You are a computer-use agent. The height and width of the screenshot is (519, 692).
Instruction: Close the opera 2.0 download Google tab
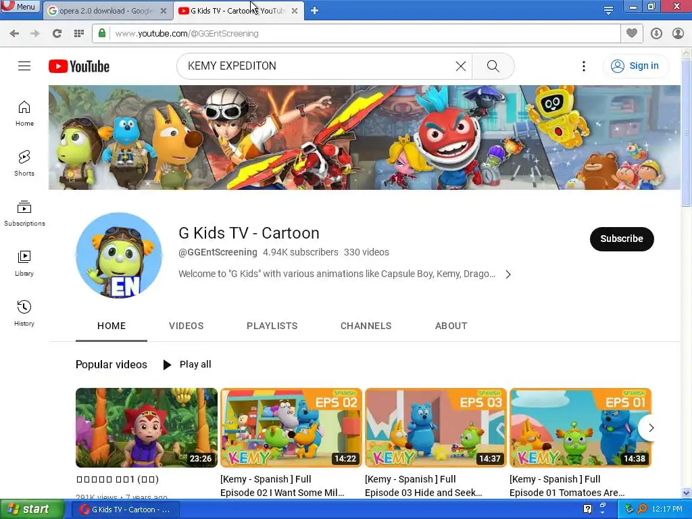[164, 11]
